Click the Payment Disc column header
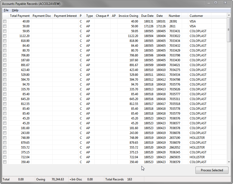Viewport: 233px width, 184px height. [x=42, y=16]
